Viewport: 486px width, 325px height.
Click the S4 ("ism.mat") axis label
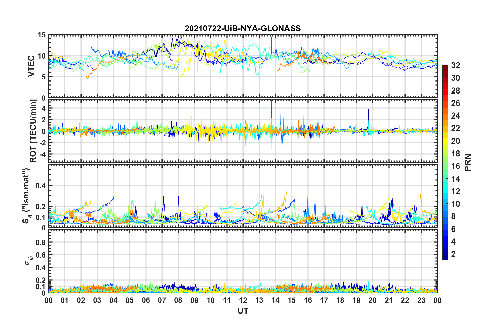pos(27,196)
